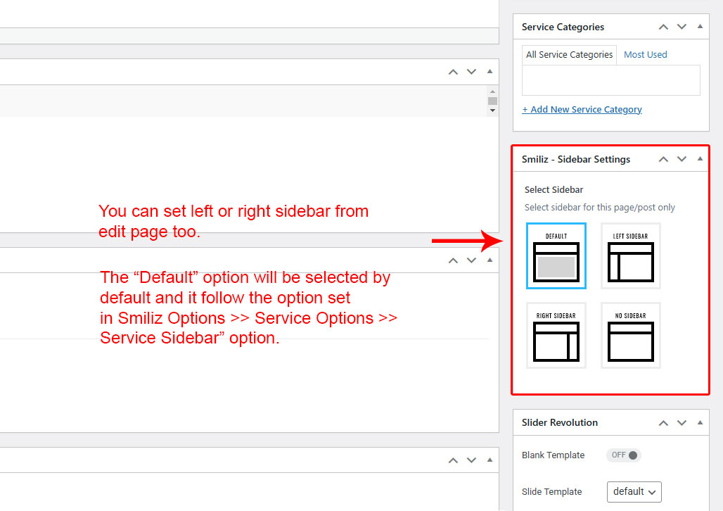723x511 pixels.
Task: Move Smiliz Sidebar Settings panel up
Action: (663, 159)
